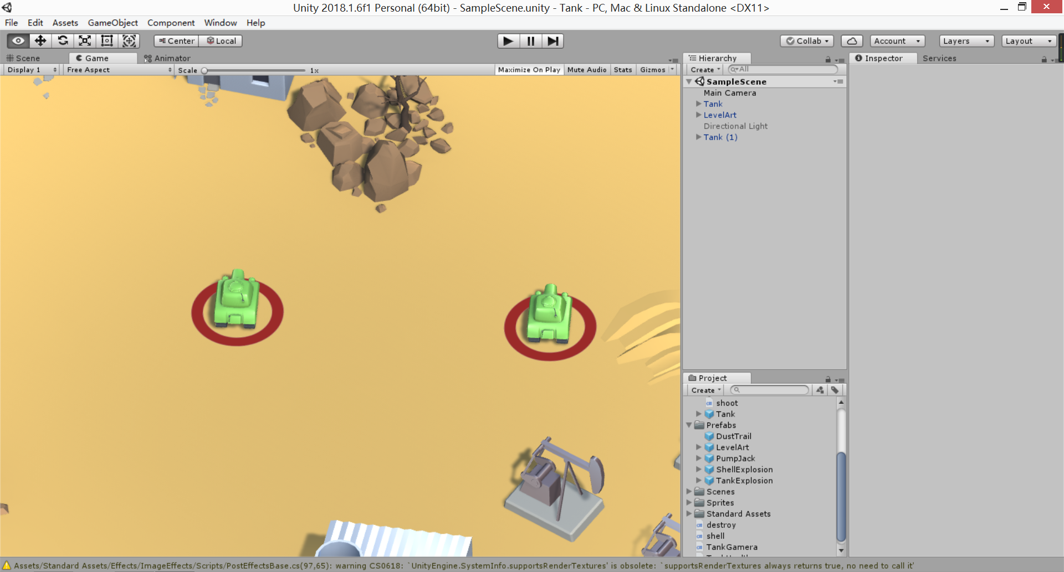Toggle Mute Audio in Game view

[586, 70]
